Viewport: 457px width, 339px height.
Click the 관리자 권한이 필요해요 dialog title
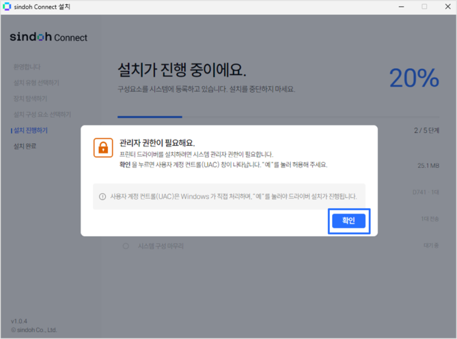tap(157, 143)
